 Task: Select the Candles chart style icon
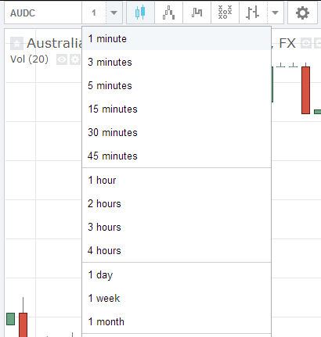click(140, 13)
